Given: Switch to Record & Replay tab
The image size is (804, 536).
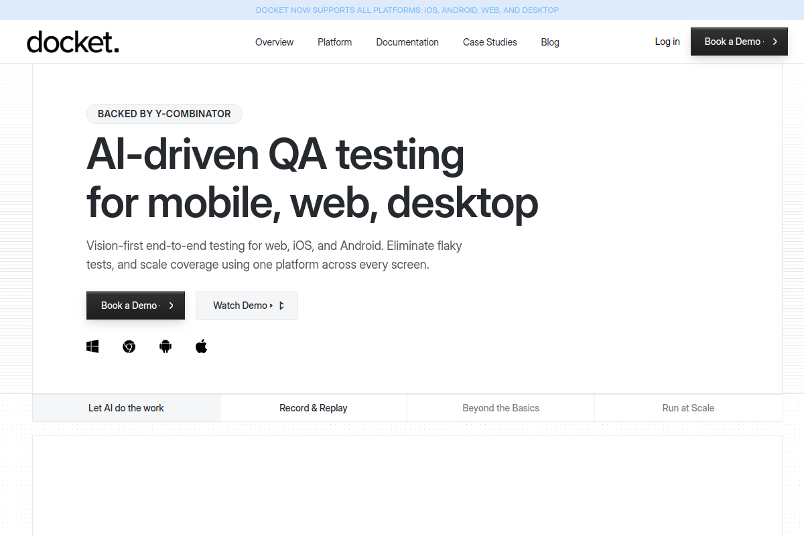Looking at the screenshot, I should (x=314, y=408).
